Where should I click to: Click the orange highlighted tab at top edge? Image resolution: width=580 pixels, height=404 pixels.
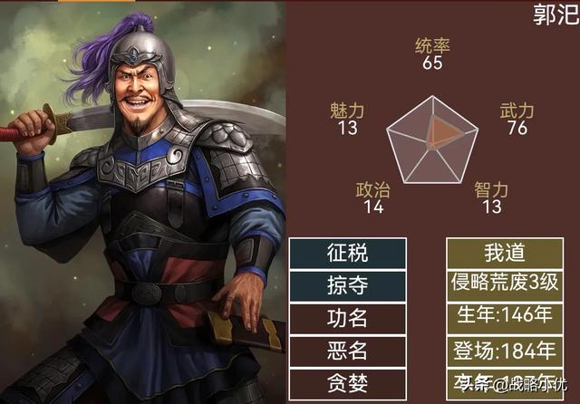click(97, 1)
